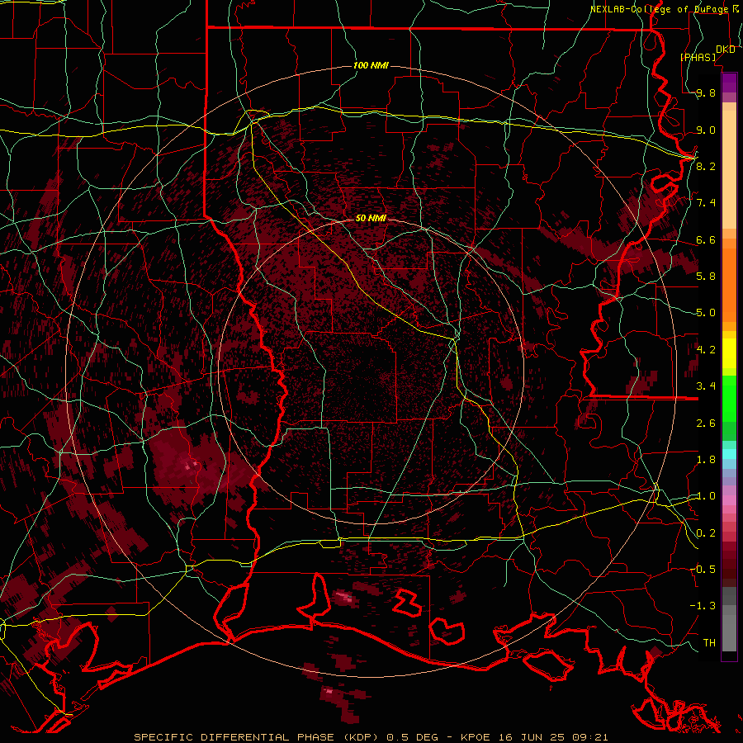Click the [PHAS] units label
This screenshot has height=743, width=743.
[698, 57]
